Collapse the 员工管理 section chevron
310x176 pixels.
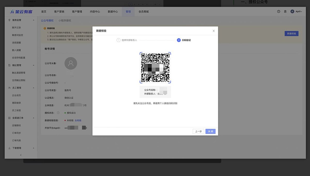pyautogui.click(x=33, y=88)
